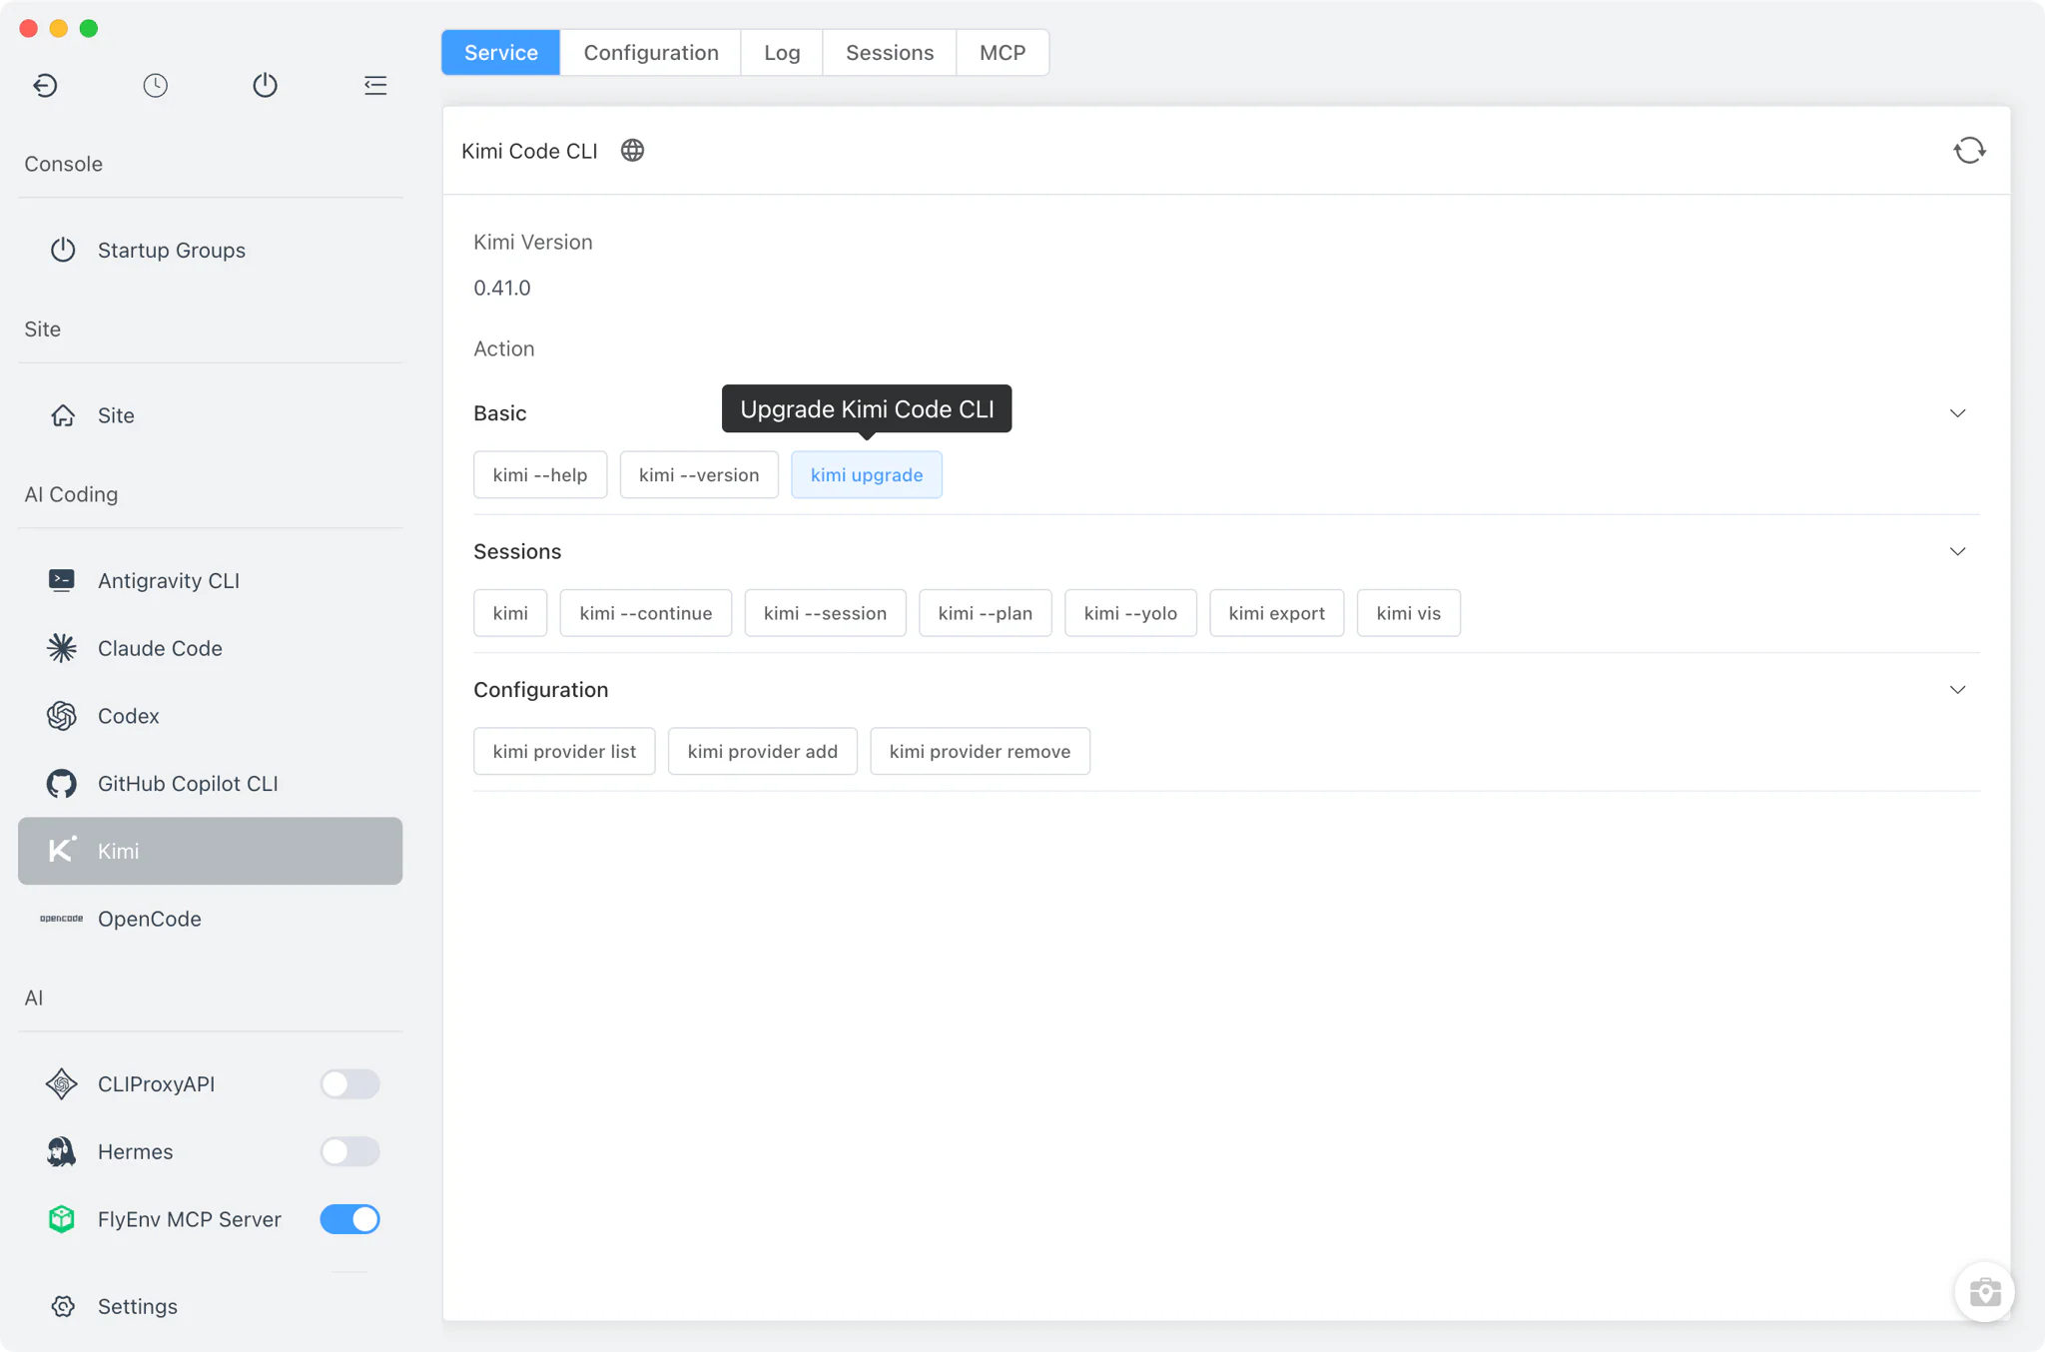Click the macOS yellow minimize window button

point(59,29)
